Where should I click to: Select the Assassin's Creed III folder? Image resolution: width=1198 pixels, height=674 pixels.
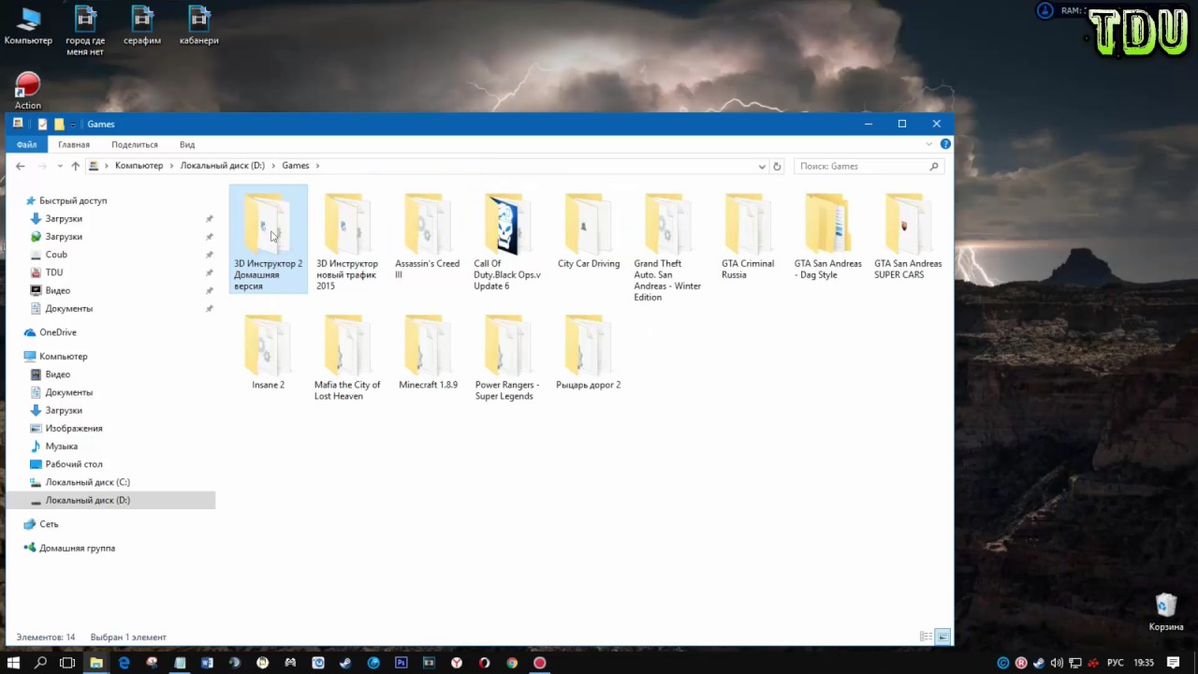[x=428, y=236]
